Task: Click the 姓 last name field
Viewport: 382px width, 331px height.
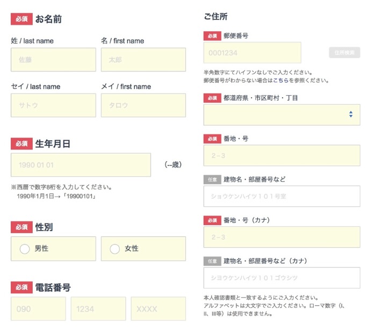Action: tap(53, 60)
